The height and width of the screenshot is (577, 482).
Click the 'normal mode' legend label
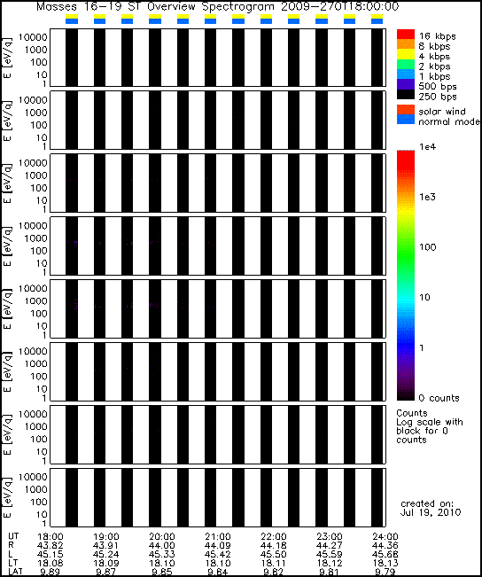click(x=449, y=121)
